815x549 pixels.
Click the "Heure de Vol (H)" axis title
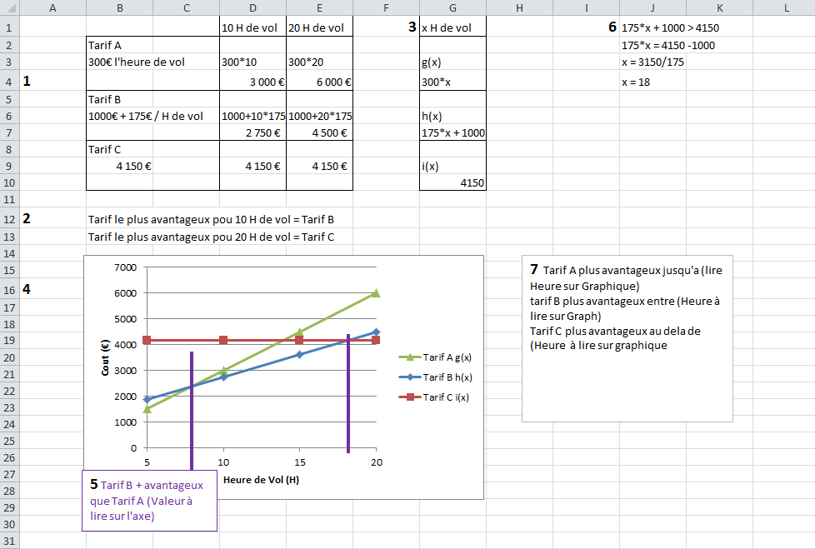click(261, 480)
